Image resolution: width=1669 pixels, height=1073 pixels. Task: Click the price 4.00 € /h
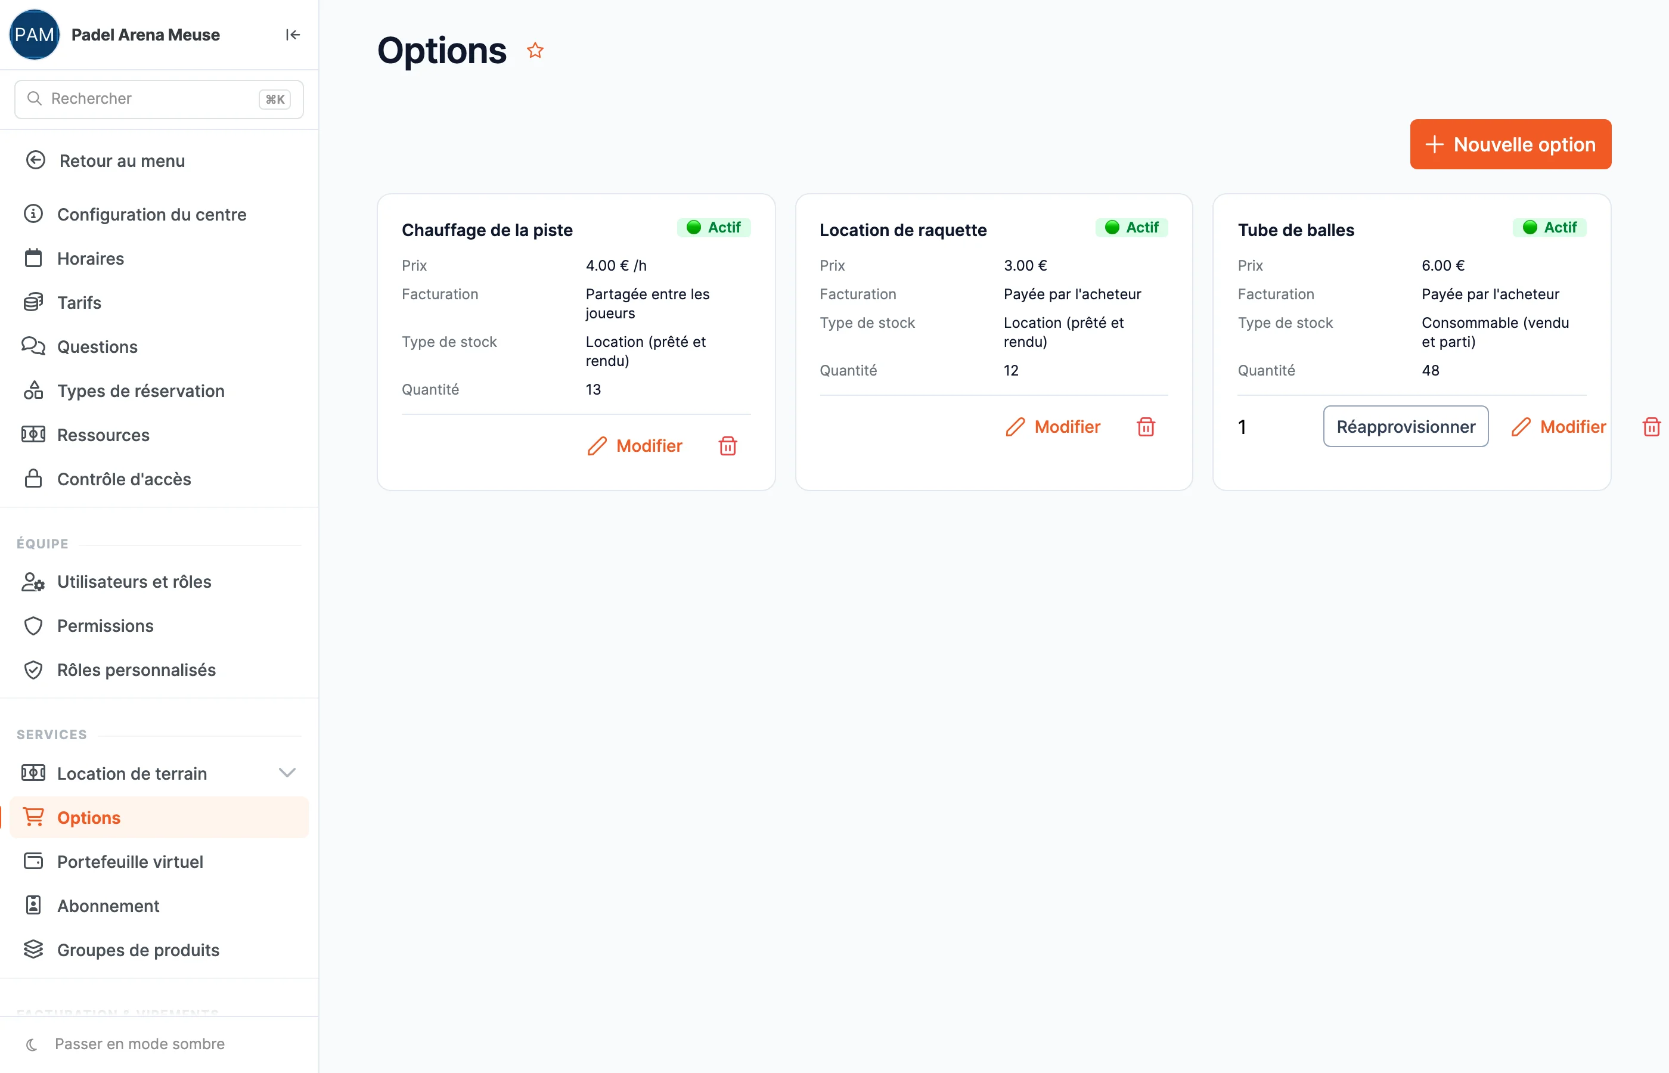pyautogui.click(x=616, y=265)
